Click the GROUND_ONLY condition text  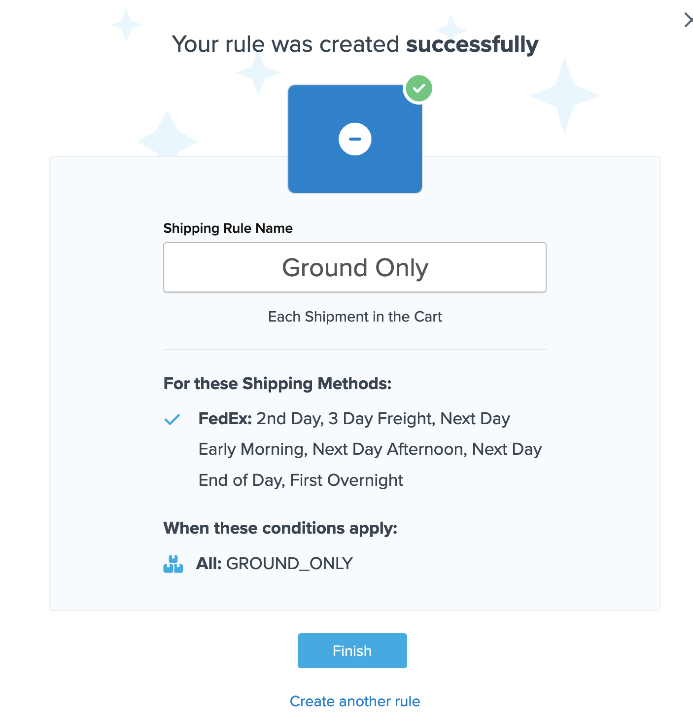tap(289, 563)
